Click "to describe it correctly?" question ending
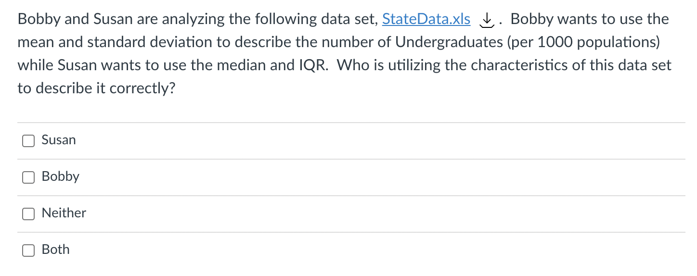The height and width of the screenshot is (276, 697). coord(96,88)
